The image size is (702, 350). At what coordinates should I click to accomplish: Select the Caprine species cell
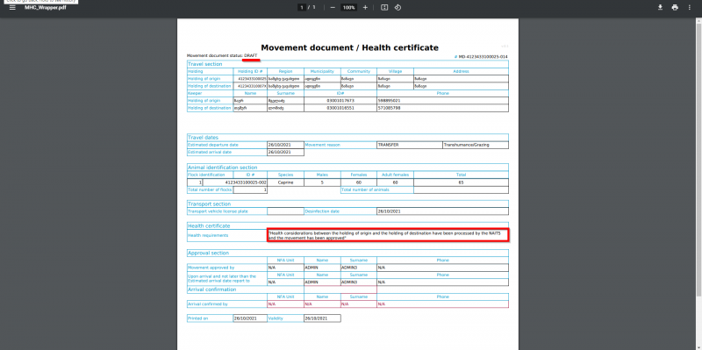[286, 182]
